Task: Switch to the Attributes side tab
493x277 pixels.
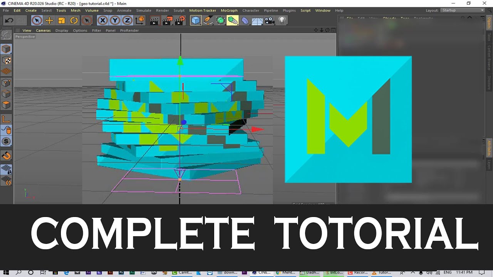Action: point(489,148)
